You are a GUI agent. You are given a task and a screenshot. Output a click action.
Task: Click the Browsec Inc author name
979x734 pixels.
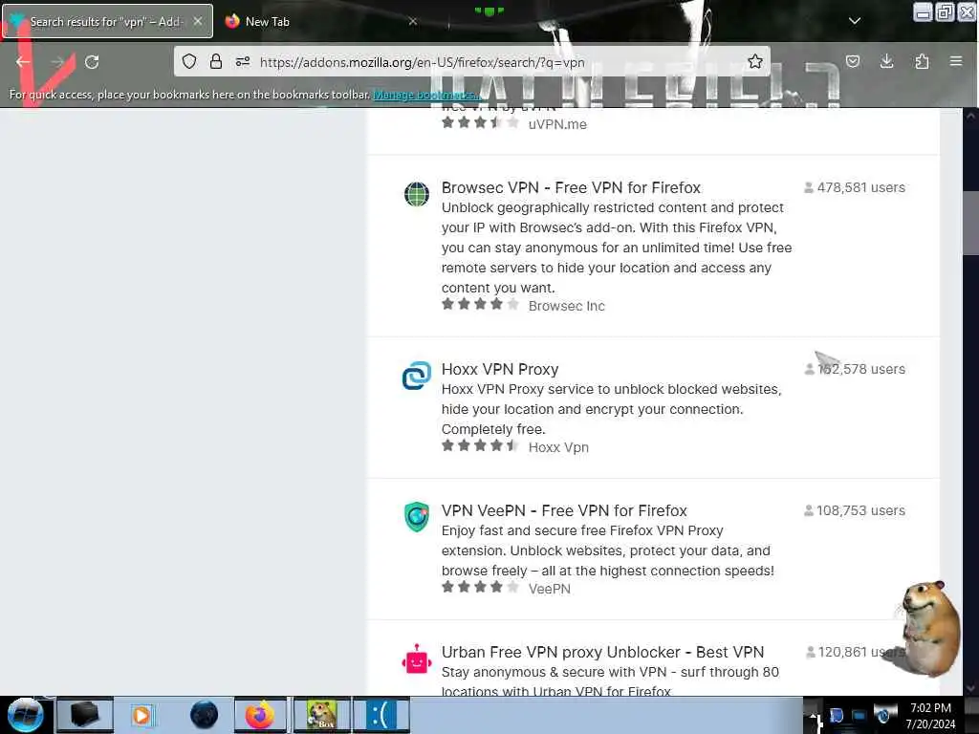click(x=566, y=306)
